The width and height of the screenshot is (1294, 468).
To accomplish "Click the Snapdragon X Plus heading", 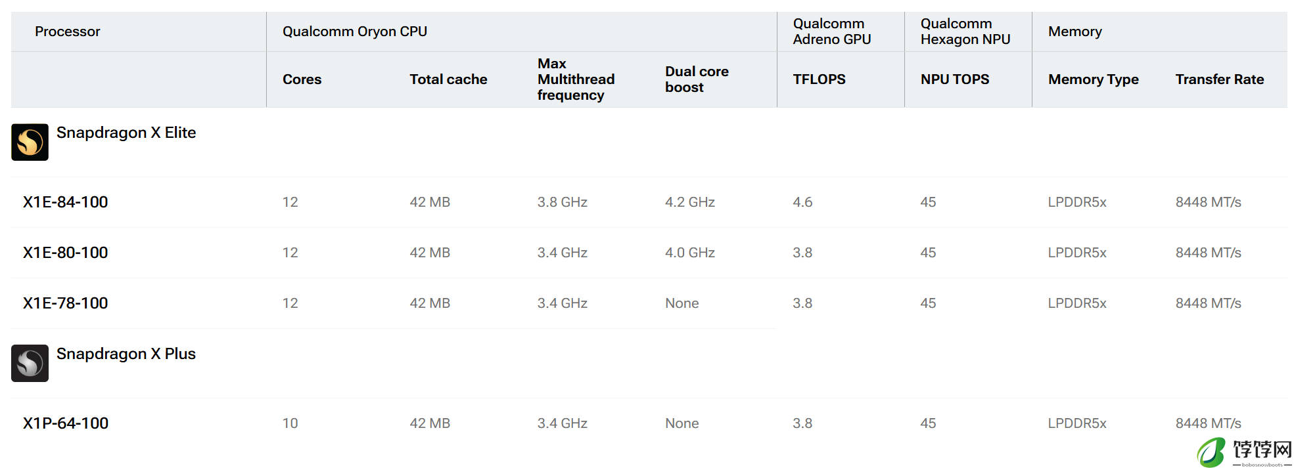I will pos(126,354).
